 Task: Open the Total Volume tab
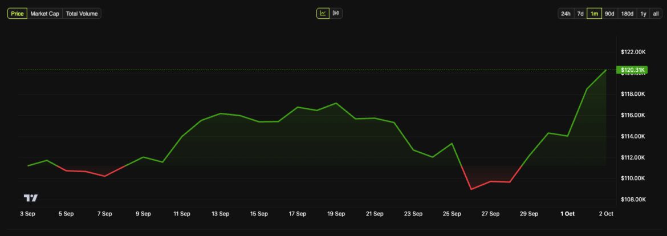[82, 14]
